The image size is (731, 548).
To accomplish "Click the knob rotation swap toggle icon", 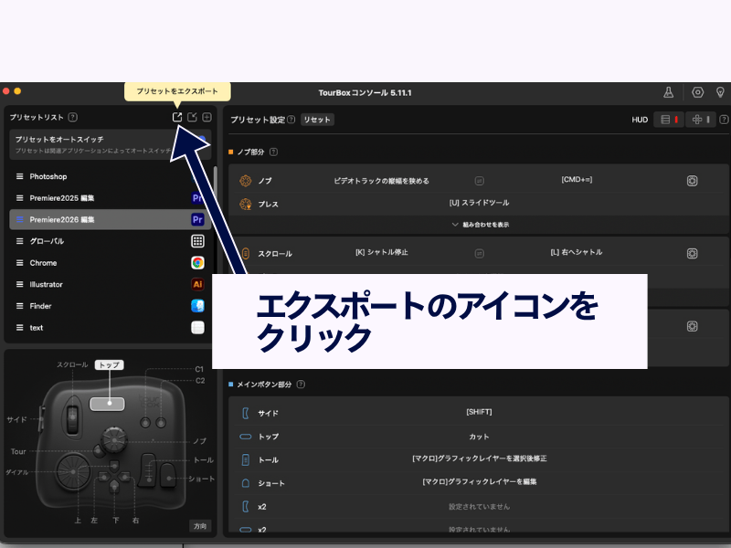I will 479,181.
